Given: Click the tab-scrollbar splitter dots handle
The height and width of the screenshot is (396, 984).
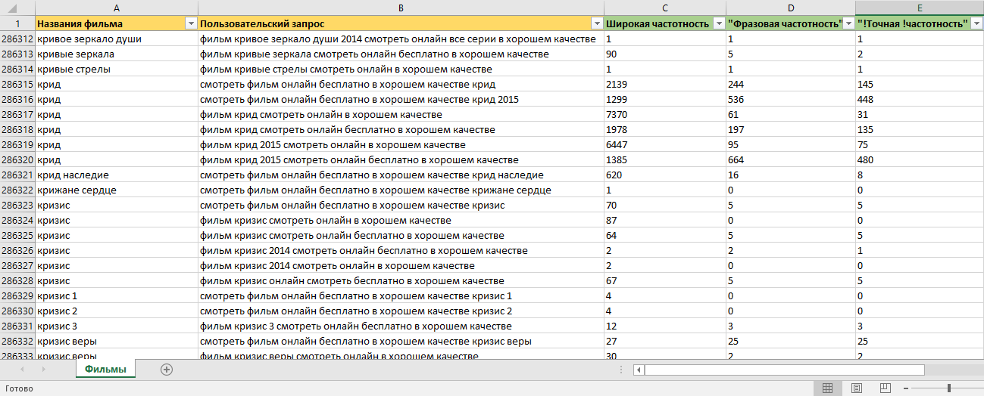Looking at the screenshot, I should coord(621,370).
